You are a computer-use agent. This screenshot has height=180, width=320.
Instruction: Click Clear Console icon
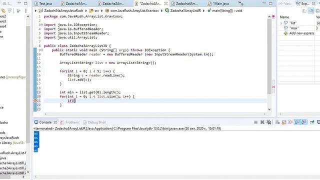(277, 122)
